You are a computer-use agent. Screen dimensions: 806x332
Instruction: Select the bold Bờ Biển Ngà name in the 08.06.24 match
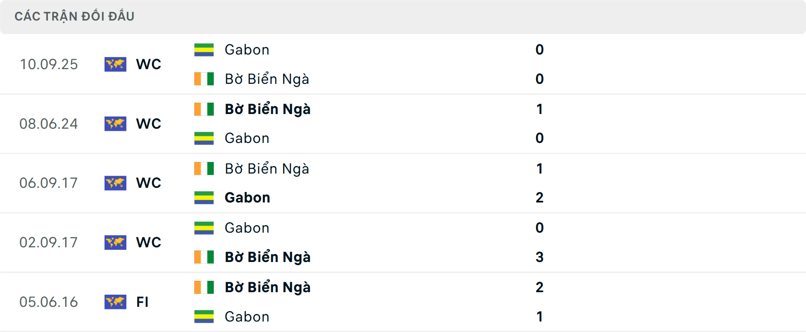267,109
